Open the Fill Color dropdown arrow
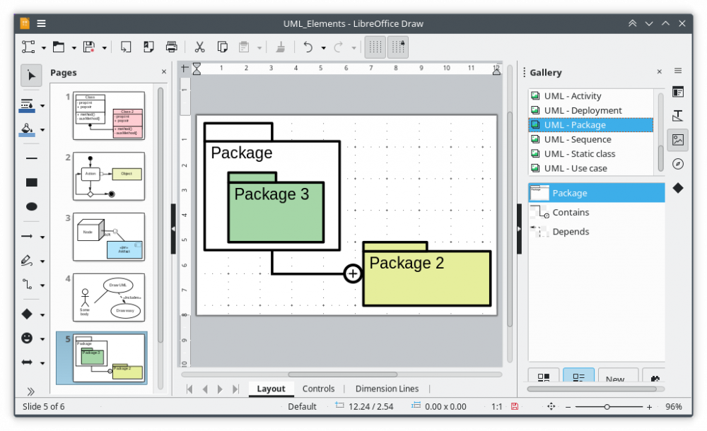 (42, 130)
